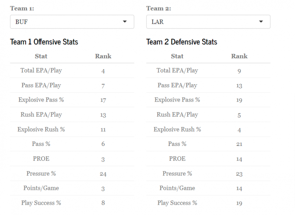Screen dimensions: 295x215
Task: Click the Team 1 Offensive Stats heading
Action: pyautogui.click(x=44, y=42)
